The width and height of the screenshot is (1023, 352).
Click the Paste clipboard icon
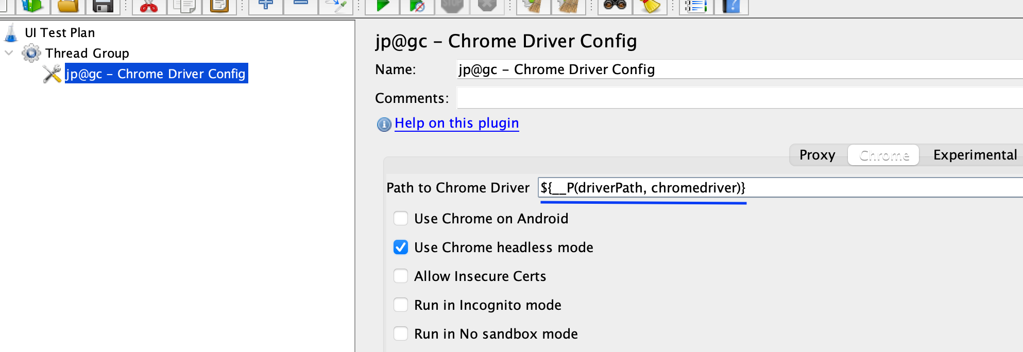pyautogui.click(x=219, y=6)
